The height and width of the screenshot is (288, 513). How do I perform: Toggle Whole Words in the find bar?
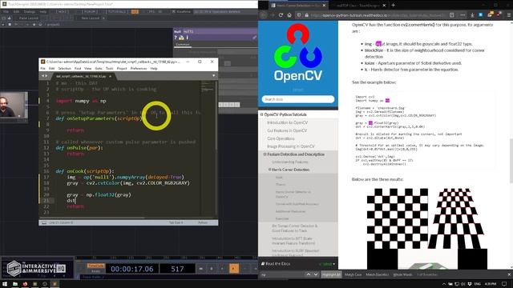point(402,274)
